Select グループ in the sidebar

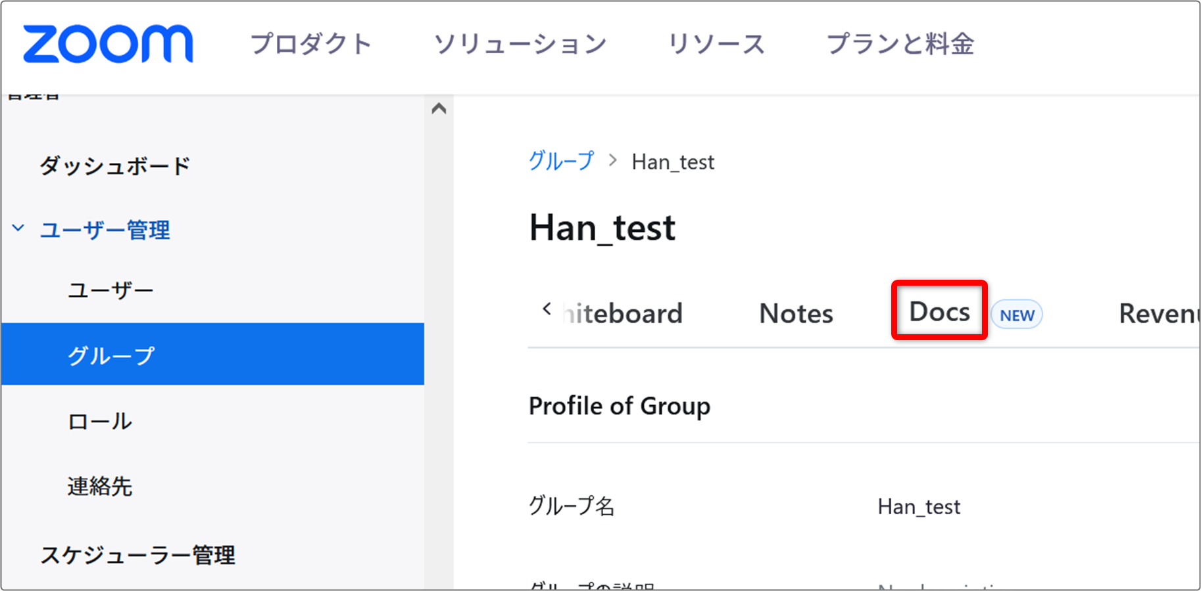(x=109, y=354)
